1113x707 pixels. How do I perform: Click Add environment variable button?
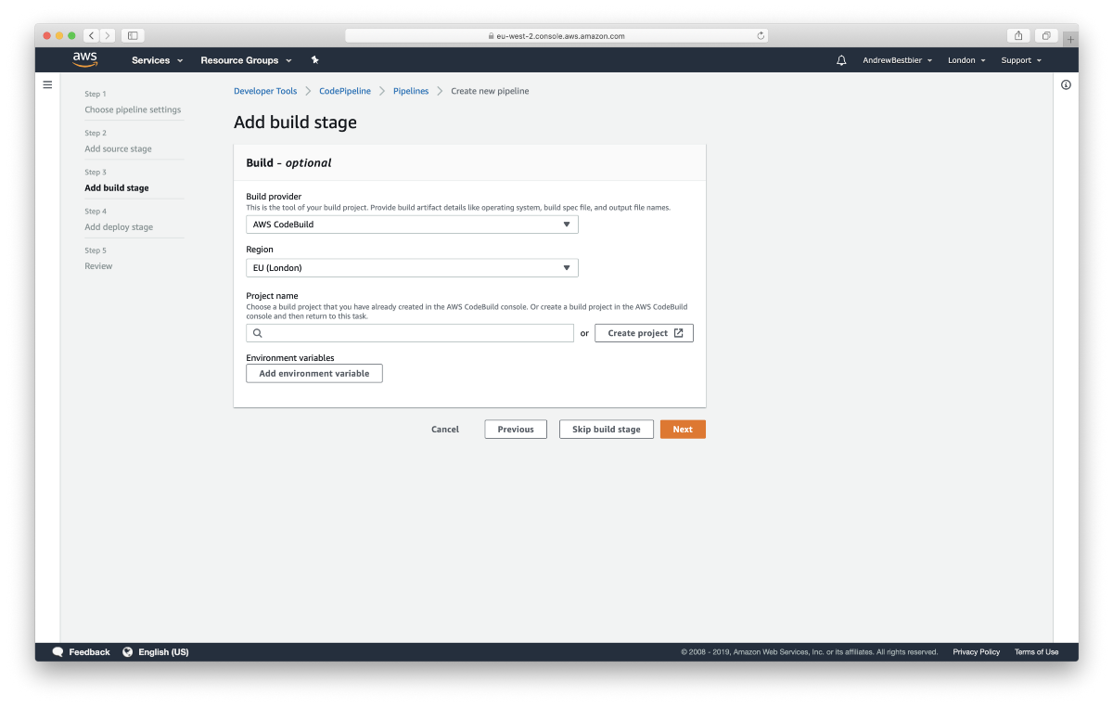coord(314,373)
